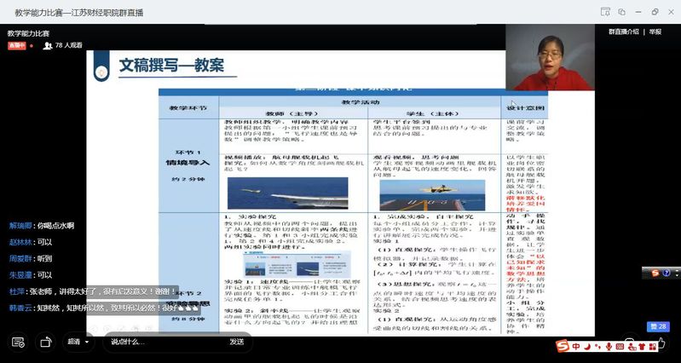This screenshot has height=363, width=681.
Task: Toggle Sogou 中 Chinese/English input mode
Action: click(x=577, y=347)
